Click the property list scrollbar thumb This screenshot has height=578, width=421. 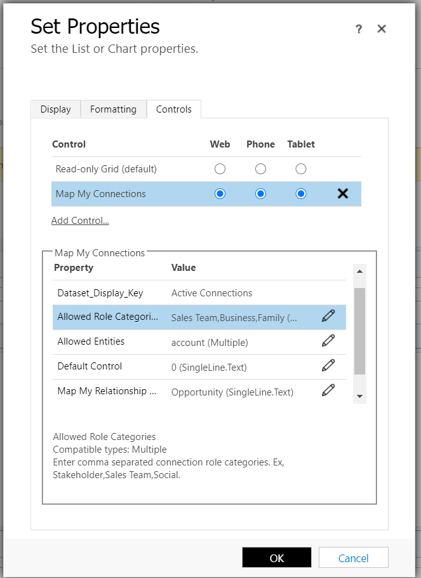point(359,331)
